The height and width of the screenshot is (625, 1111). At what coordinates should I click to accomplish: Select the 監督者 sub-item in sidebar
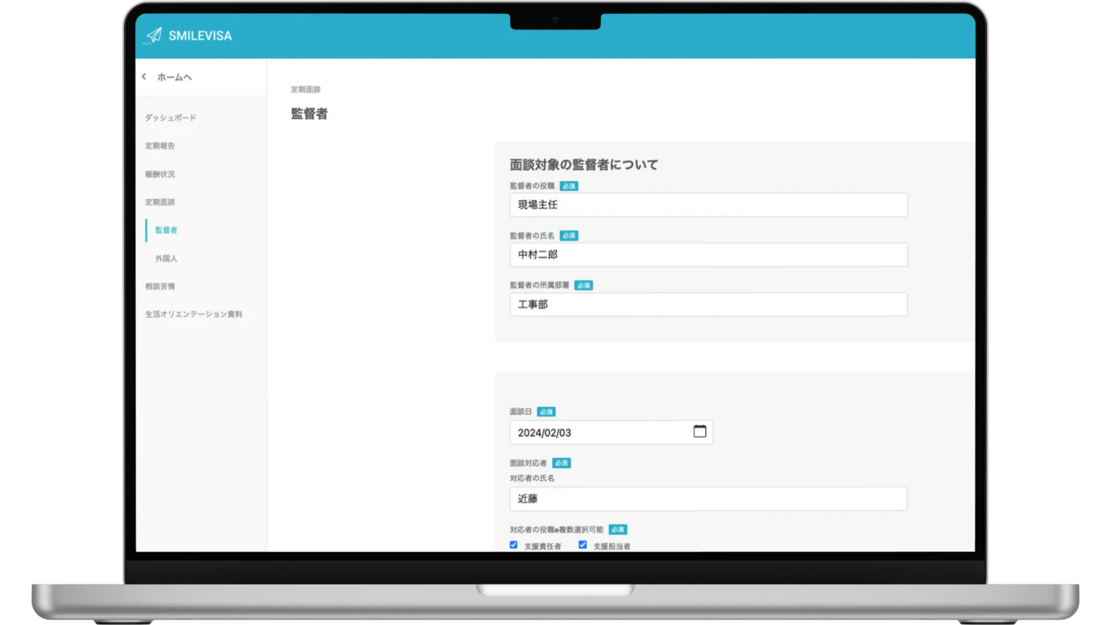[166, 230]
